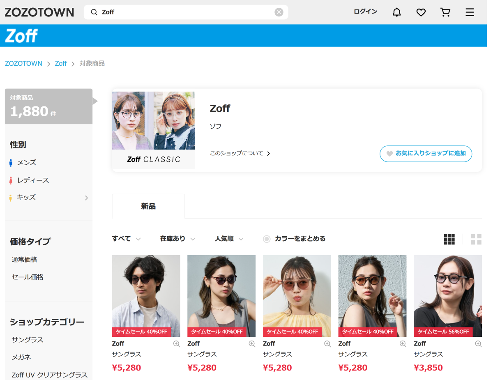Open the hamburger menu
The image size is (493, 380).
pyautogui.click(x=470, y=12)
